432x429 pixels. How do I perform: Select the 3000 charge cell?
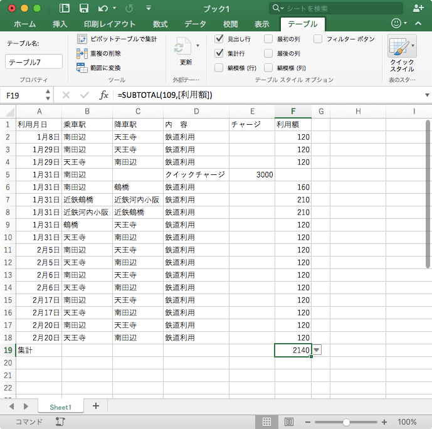pyautogui.click(x=252, y=175)
